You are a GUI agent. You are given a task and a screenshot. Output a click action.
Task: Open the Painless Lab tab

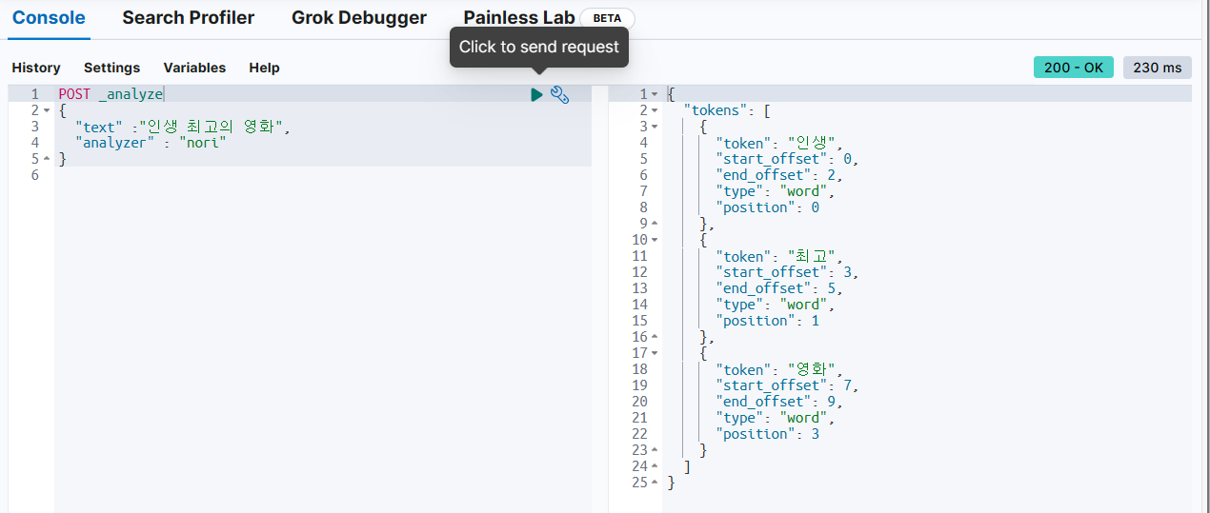point(519,18)
